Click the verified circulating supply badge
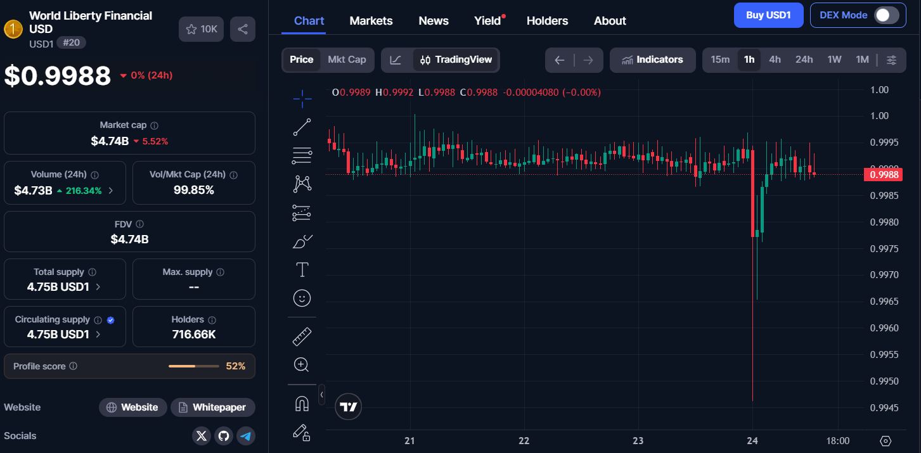Viewport: 921px width, 453px height. click(110, 320)
